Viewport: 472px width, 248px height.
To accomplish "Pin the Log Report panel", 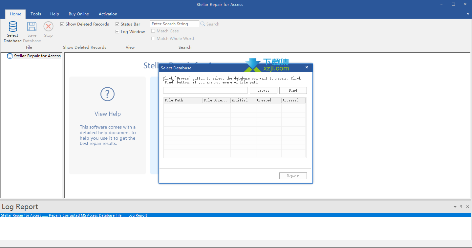I will [461, 206].
